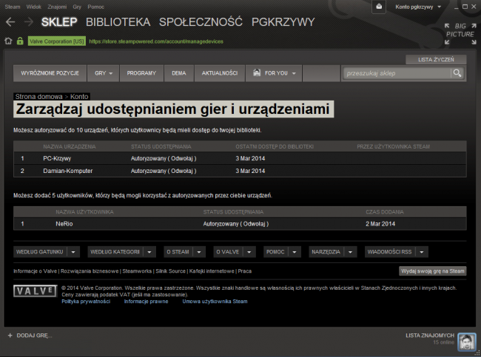This screenshot has height=357, width=481.
Task: Expand the FOR YOU dropdown arrow
Action: click(x=294, y=73)
